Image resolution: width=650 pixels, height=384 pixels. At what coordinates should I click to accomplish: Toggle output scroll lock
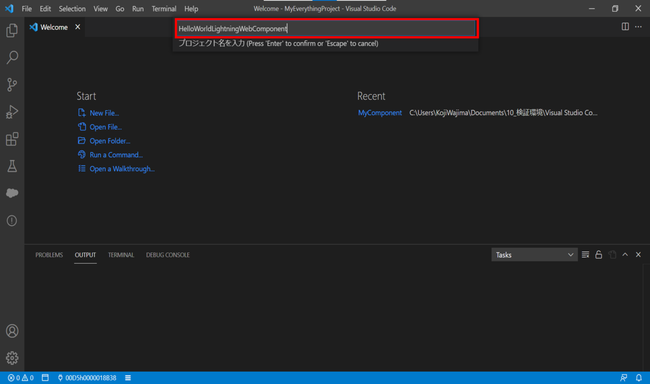click(599, 255)
